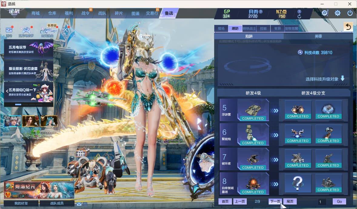The height and width of the screenshot is (209, 357).
Task: Switch to the 塔防 tab
Action: (235, 28)
